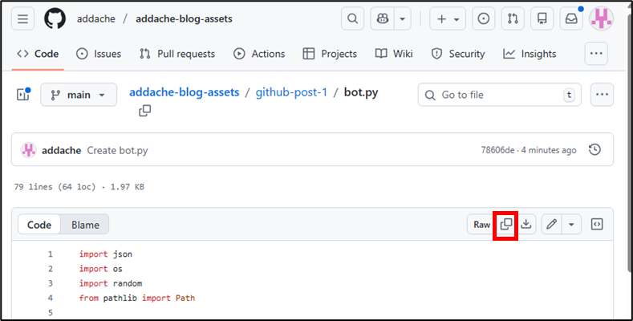This screenshot has width=633, height=321.
Task: Expand the main branch dropdown
Action: coord(79,95)
